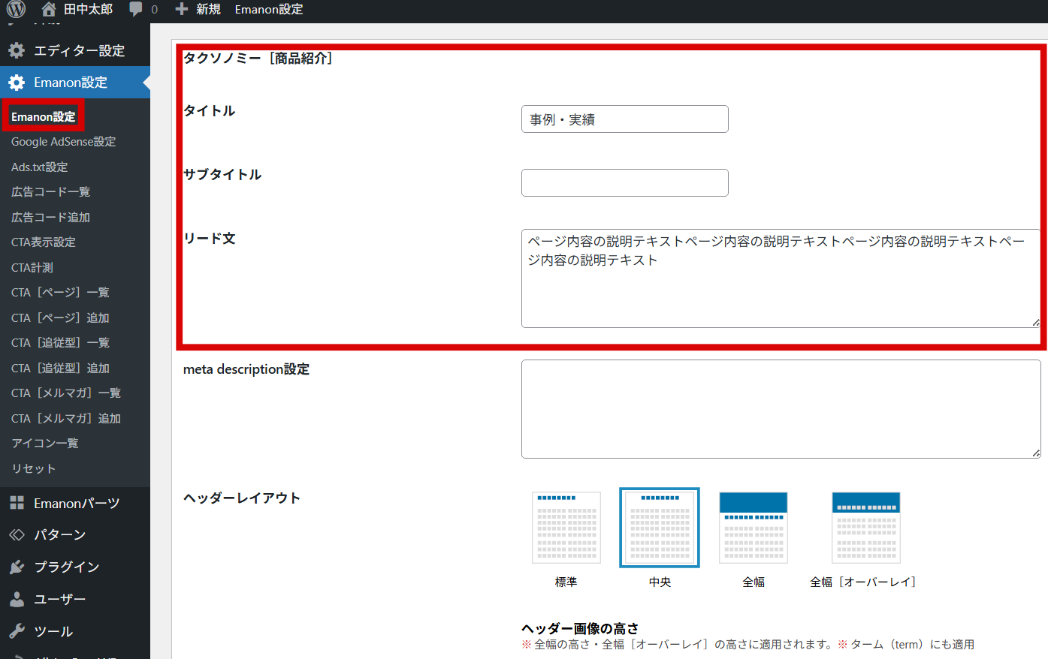
Task: Open CTA［メルマガ］追加 submenu
Action: 66,418
